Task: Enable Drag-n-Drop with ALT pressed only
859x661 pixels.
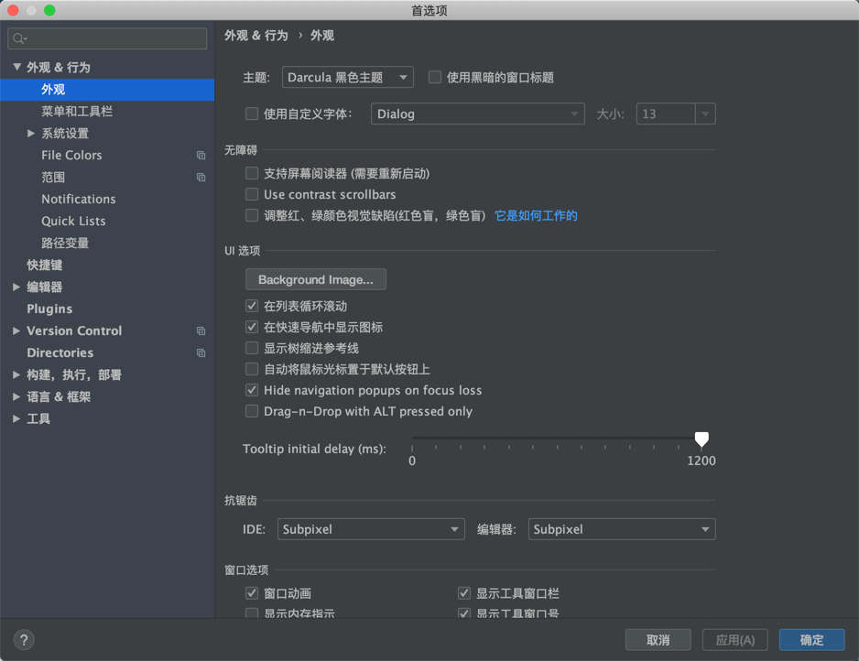Action: coord(252,411)
